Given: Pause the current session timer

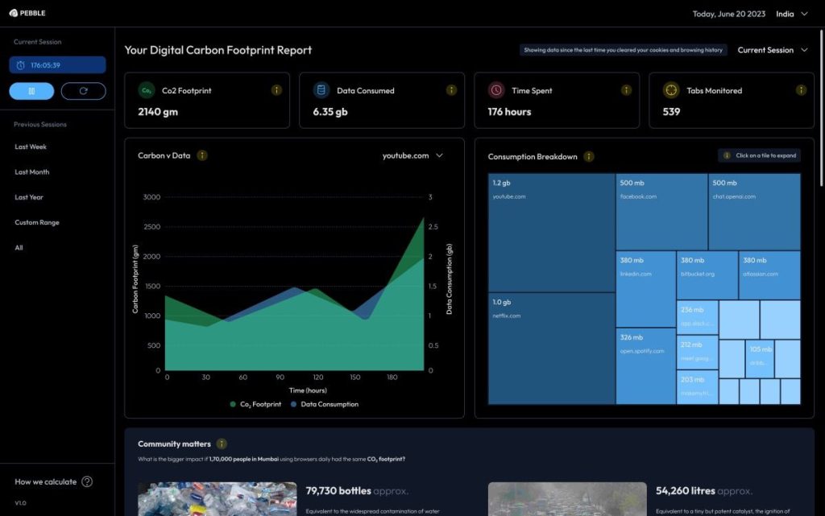Looking at the screenshot, I should coord(31,91).
